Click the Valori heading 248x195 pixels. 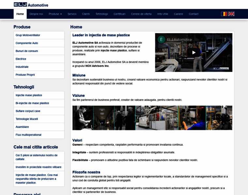(x=77, y=140)
